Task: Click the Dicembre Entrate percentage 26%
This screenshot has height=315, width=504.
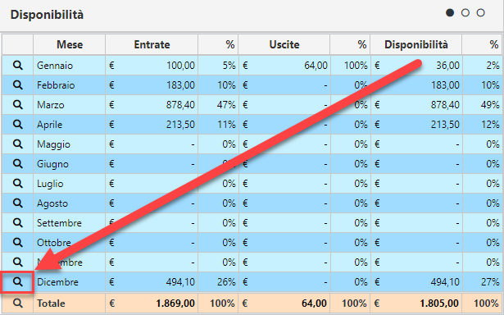Action: 226,282
